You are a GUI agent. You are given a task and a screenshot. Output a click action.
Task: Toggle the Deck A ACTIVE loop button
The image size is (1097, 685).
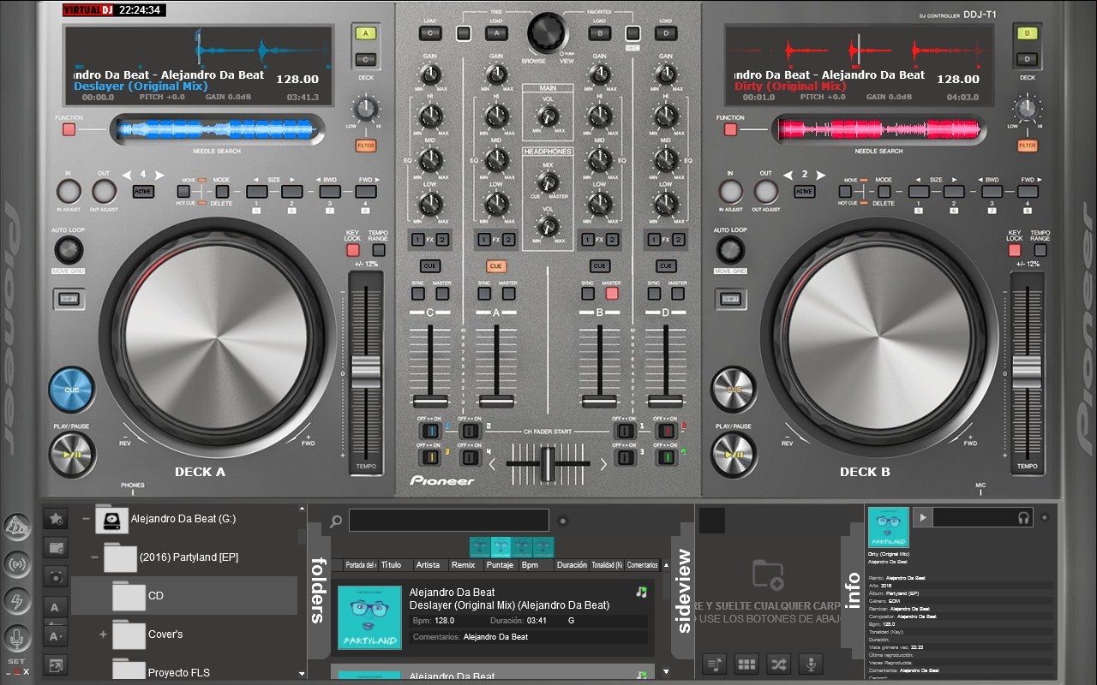[143, 192]
